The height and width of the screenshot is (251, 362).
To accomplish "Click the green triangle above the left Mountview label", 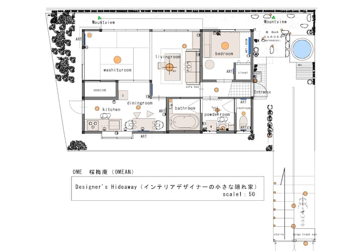I will coord(99,18).
